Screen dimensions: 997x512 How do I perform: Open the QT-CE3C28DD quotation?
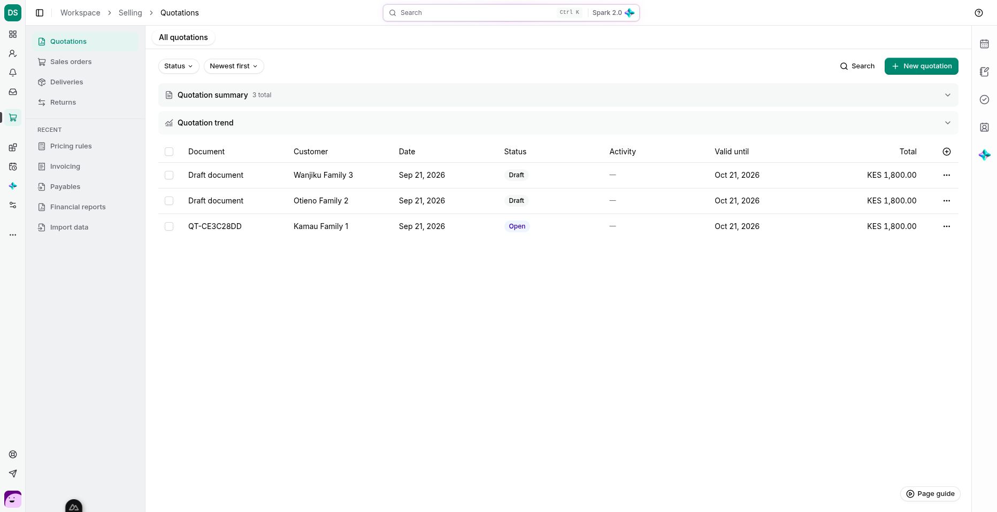pos(215,226)
